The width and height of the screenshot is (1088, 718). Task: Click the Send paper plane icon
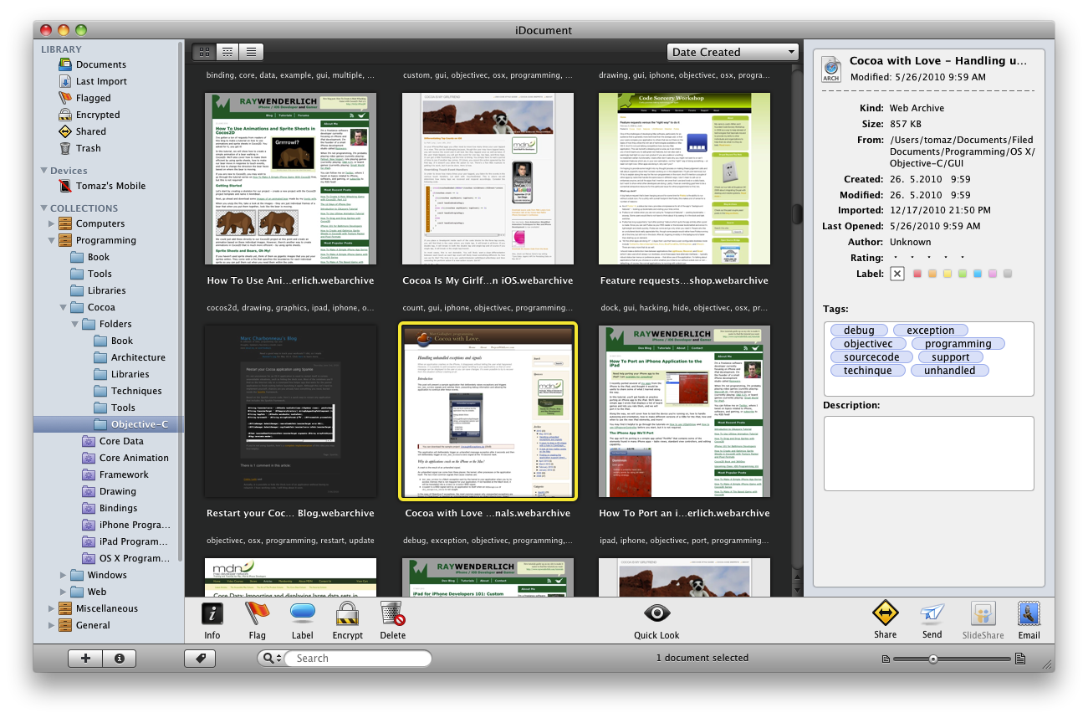pos(932,614)
